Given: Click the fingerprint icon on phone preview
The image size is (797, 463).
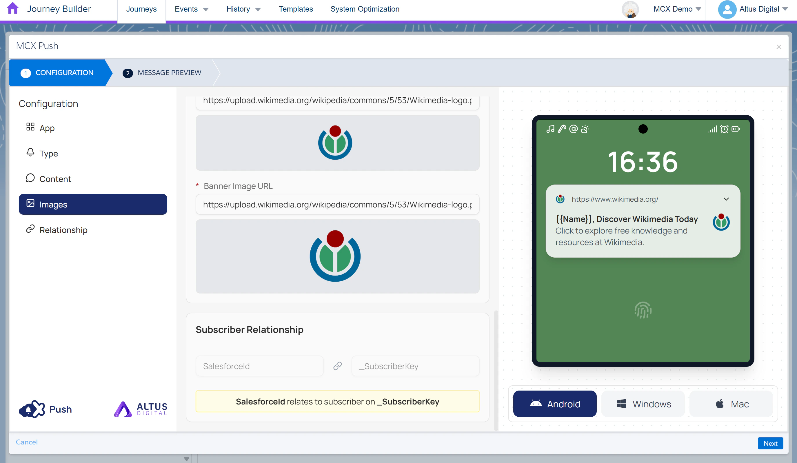Looking at the screenshot, I should click(x=643, y=310).
